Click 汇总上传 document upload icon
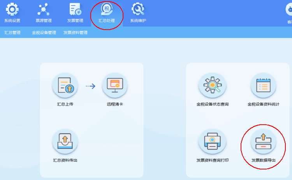292x180 pixels. [x=65, y=86]
